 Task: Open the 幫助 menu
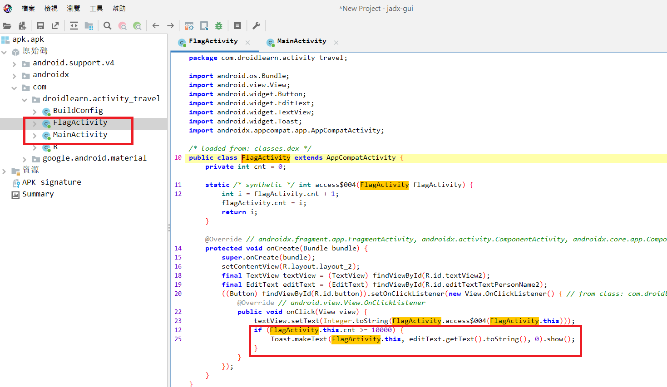click(119, 8)
